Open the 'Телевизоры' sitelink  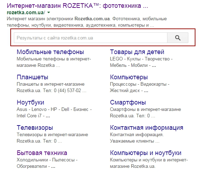tap(35, 128)
